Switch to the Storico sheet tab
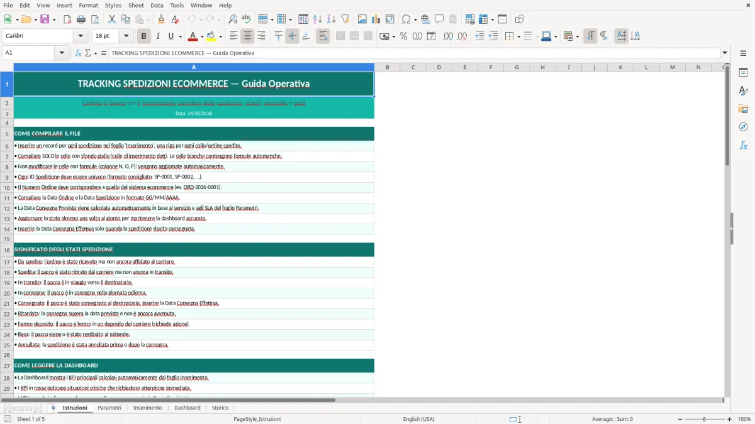The height and width of the screenshot is (424, 755). [220, 408]
